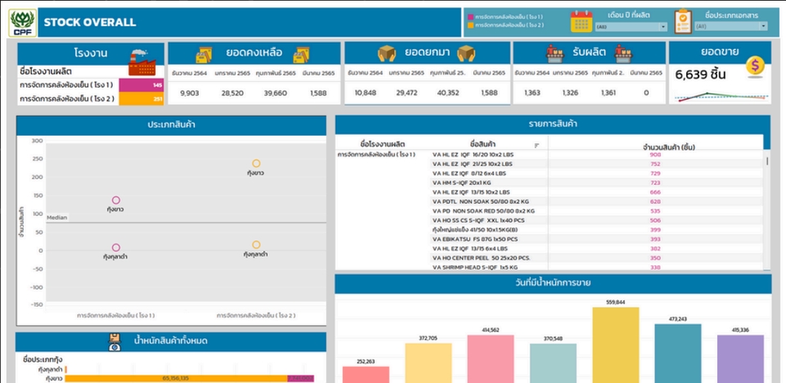Click the right conveyor icon beside รับผลิต

click(623, 52)
